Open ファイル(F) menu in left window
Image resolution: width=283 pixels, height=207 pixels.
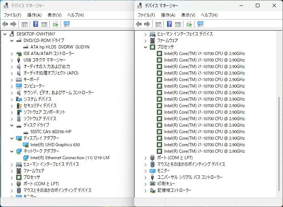click(x=13, y=15)
